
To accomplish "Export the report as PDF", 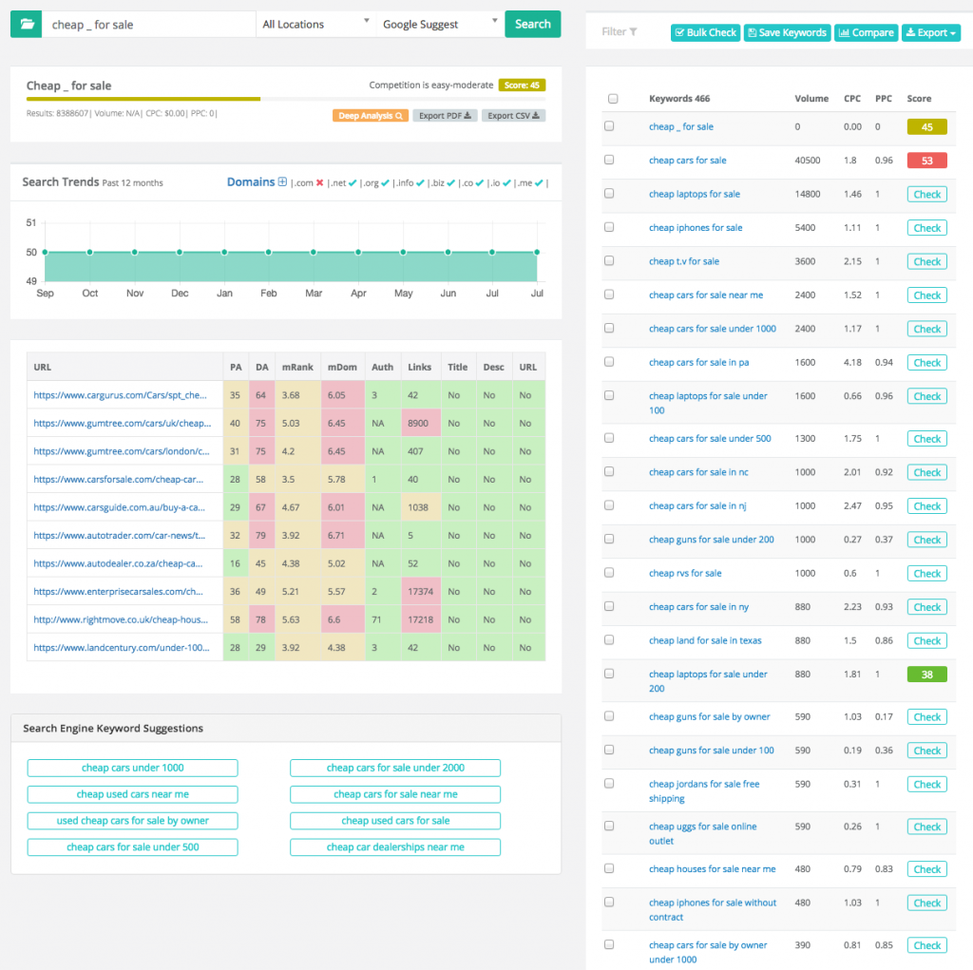I will pyautogui.click(x=445, y=116).
